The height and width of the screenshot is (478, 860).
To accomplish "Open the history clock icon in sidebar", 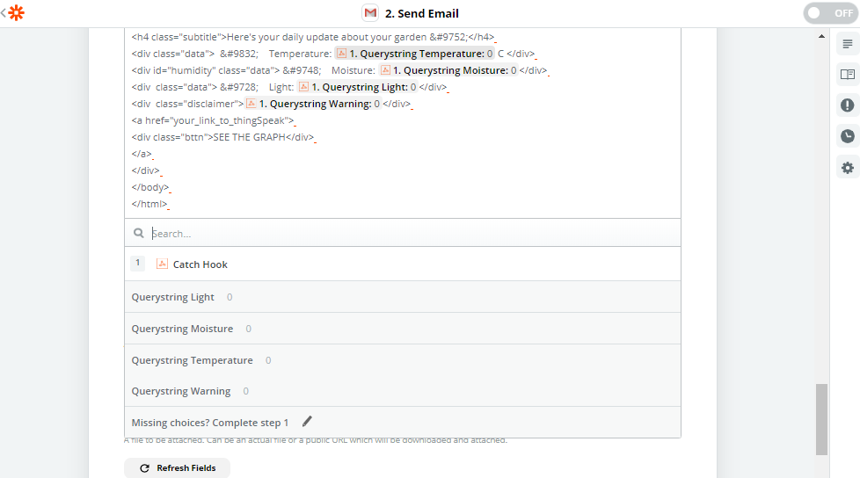I will pyautogui.click(x=847, y=136).
